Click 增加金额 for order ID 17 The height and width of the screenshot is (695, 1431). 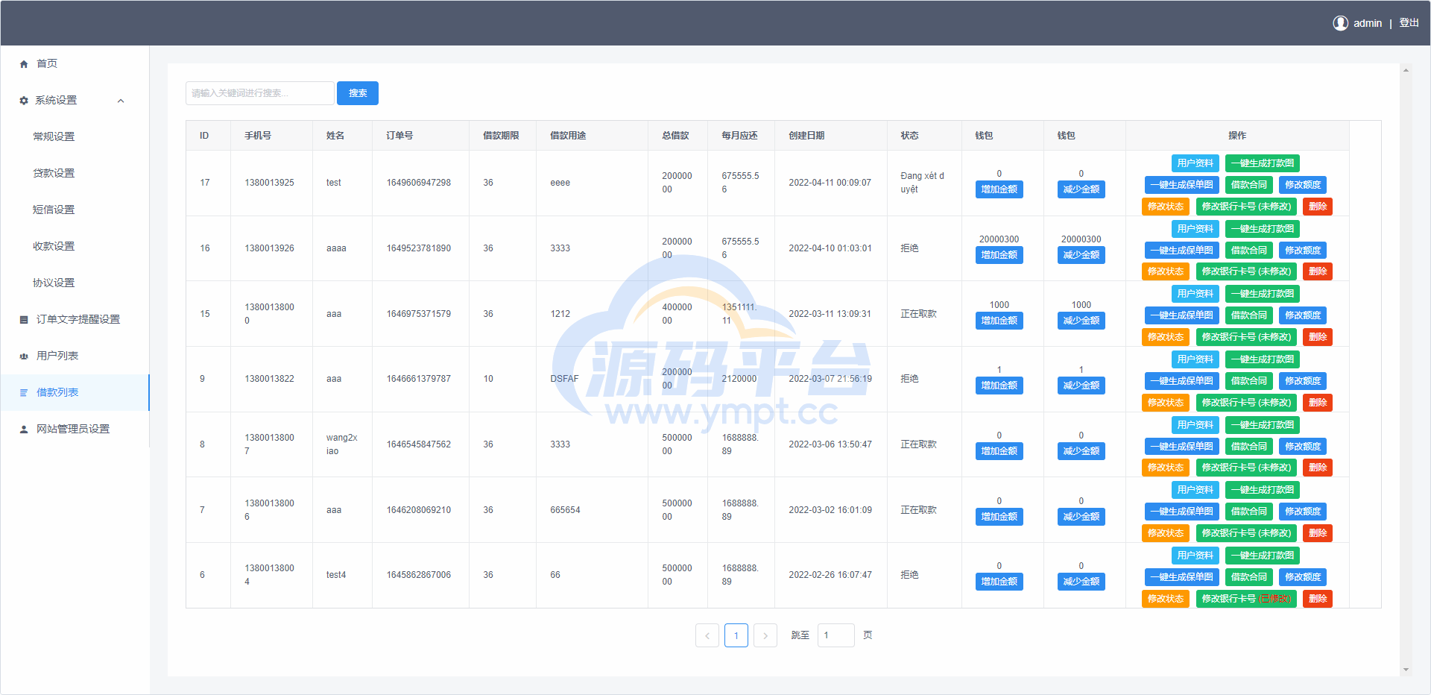tap(999, 189)
